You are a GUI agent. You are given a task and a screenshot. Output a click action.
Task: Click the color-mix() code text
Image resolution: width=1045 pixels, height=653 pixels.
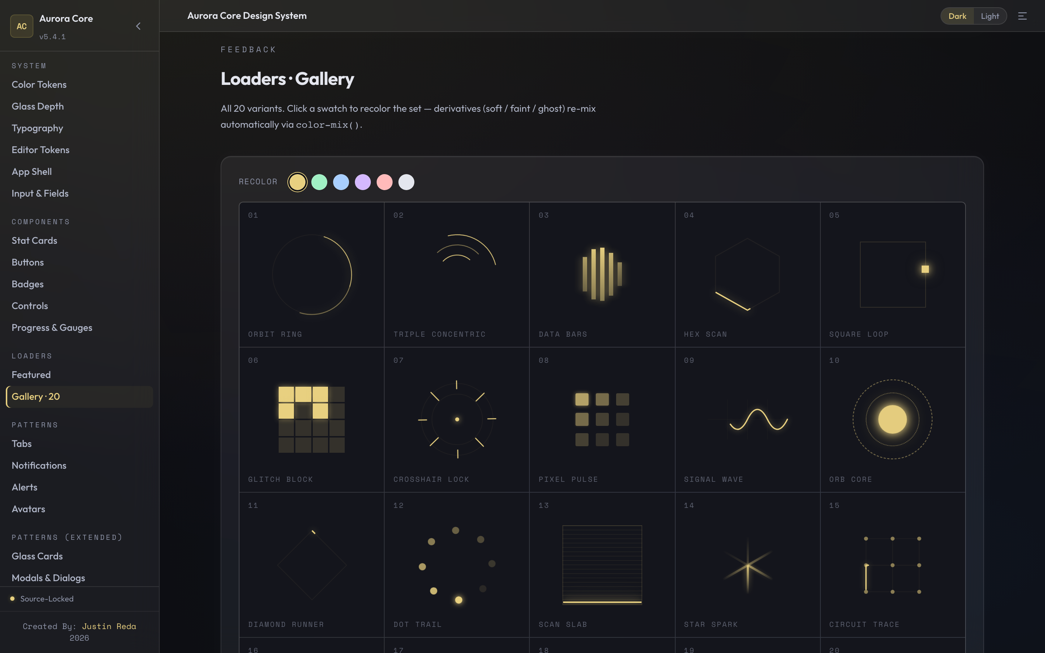tap(327, 125)
